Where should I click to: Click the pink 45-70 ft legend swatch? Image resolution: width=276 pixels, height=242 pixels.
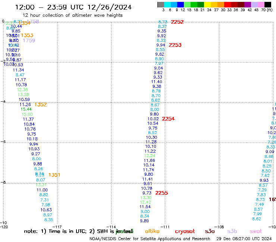point(261,4)
